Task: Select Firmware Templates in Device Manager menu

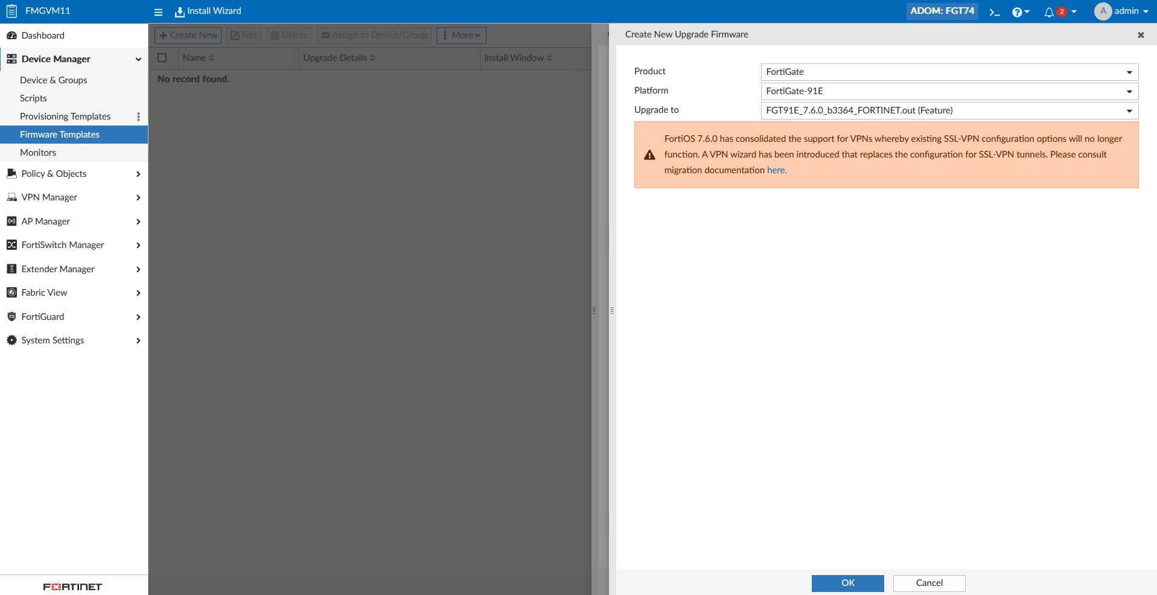Action: [x=60, y=134]
